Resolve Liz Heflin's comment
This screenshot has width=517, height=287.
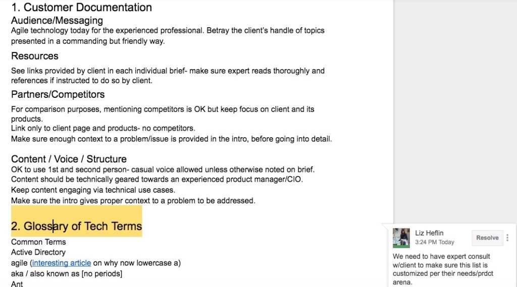tap(487, 238)
